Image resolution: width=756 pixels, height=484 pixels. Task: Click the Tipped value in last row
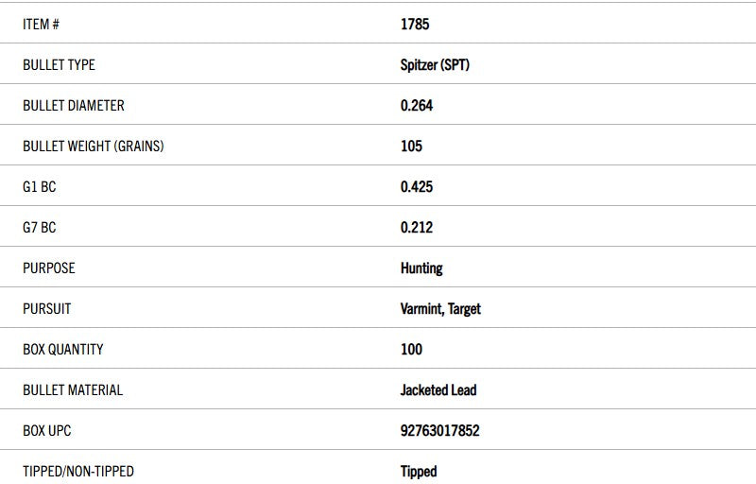point(419,472)
